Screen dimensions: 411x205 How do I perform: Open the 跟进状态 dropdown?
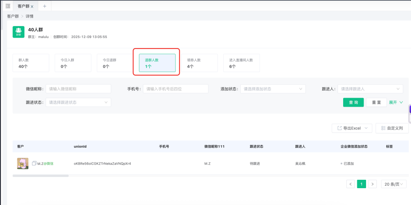pos(78,102)
